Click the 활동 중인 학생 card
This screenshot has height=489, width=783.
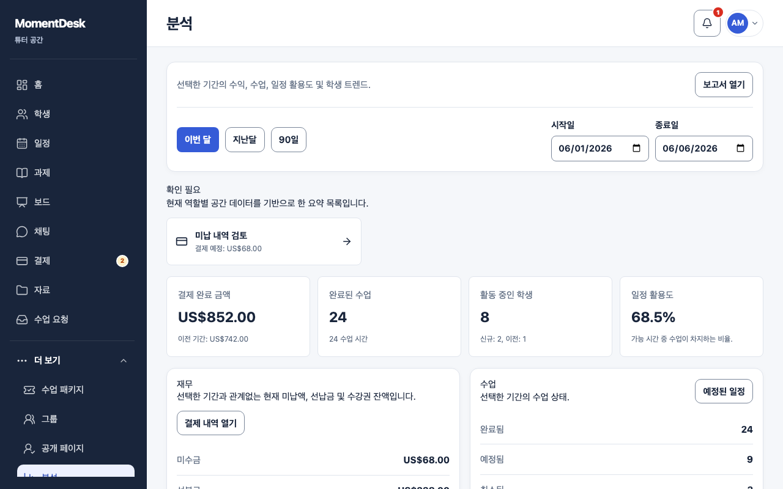pyautogui.click(x=540, y=317)
